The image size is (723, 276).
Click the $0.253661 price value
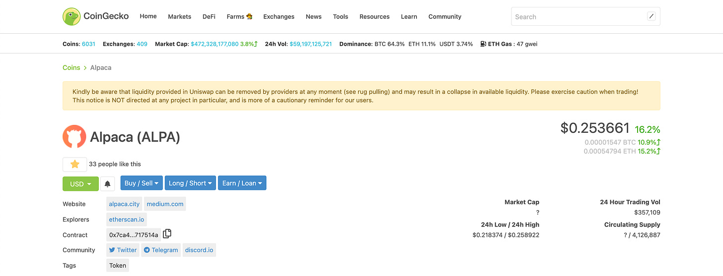coord(595,128)
